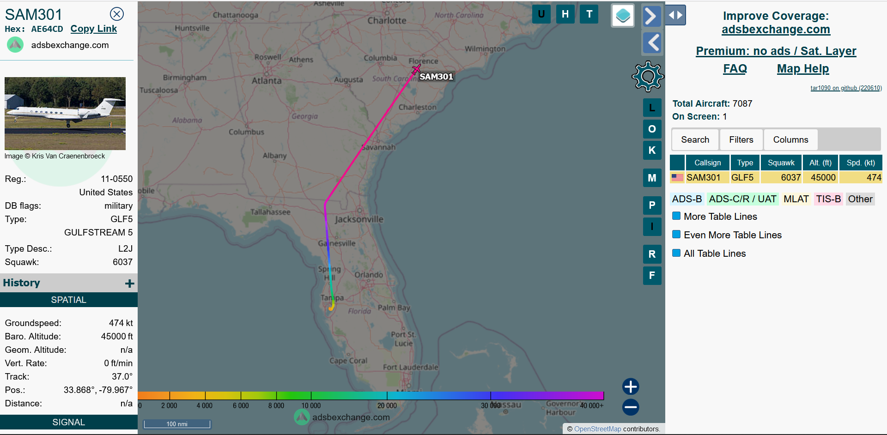Click the ADS-C/R / UAT legend label
The width and height of the screenshot is (887, 435).
click(x=742, y=199)
